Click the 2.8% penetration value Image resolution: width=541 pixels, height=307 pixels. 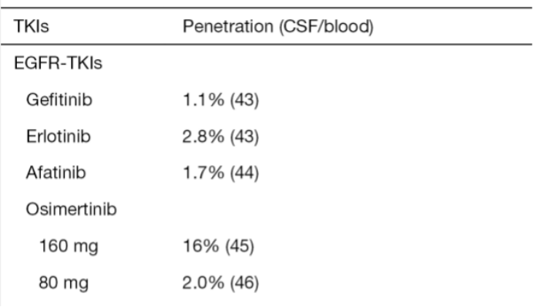click(203, 136)
